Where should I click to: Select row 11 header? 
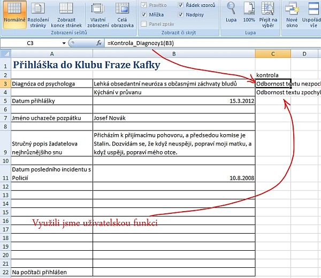click(x=5, y=174)
